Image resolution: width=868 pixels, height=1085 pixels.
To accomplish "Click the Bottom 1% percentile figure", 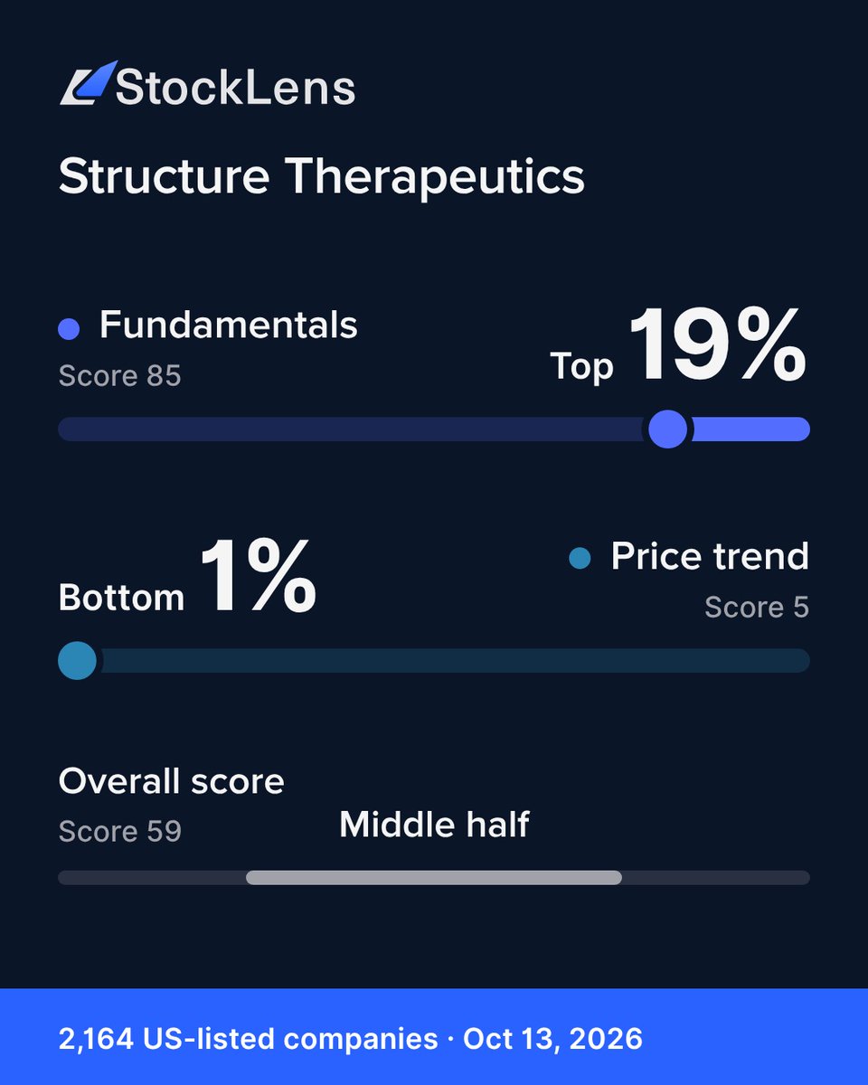I will point(187,579).
